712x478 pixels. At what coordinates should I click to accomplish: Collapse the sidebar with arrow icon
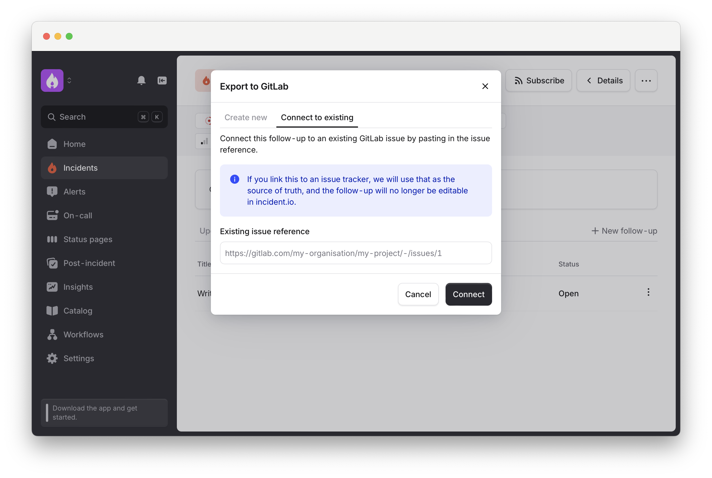tap(162, 81)
